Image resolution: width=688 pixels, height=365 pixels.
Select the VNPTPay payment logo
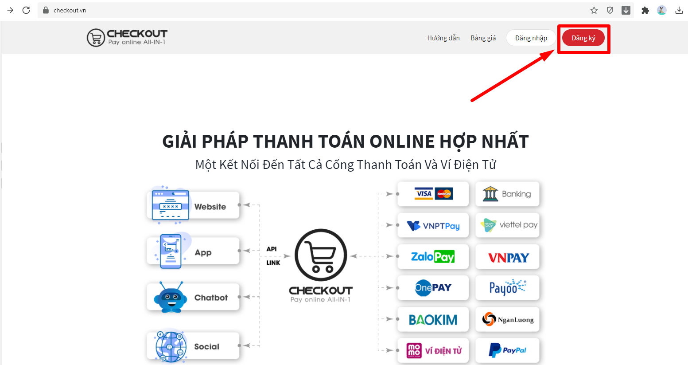[433, 225]
